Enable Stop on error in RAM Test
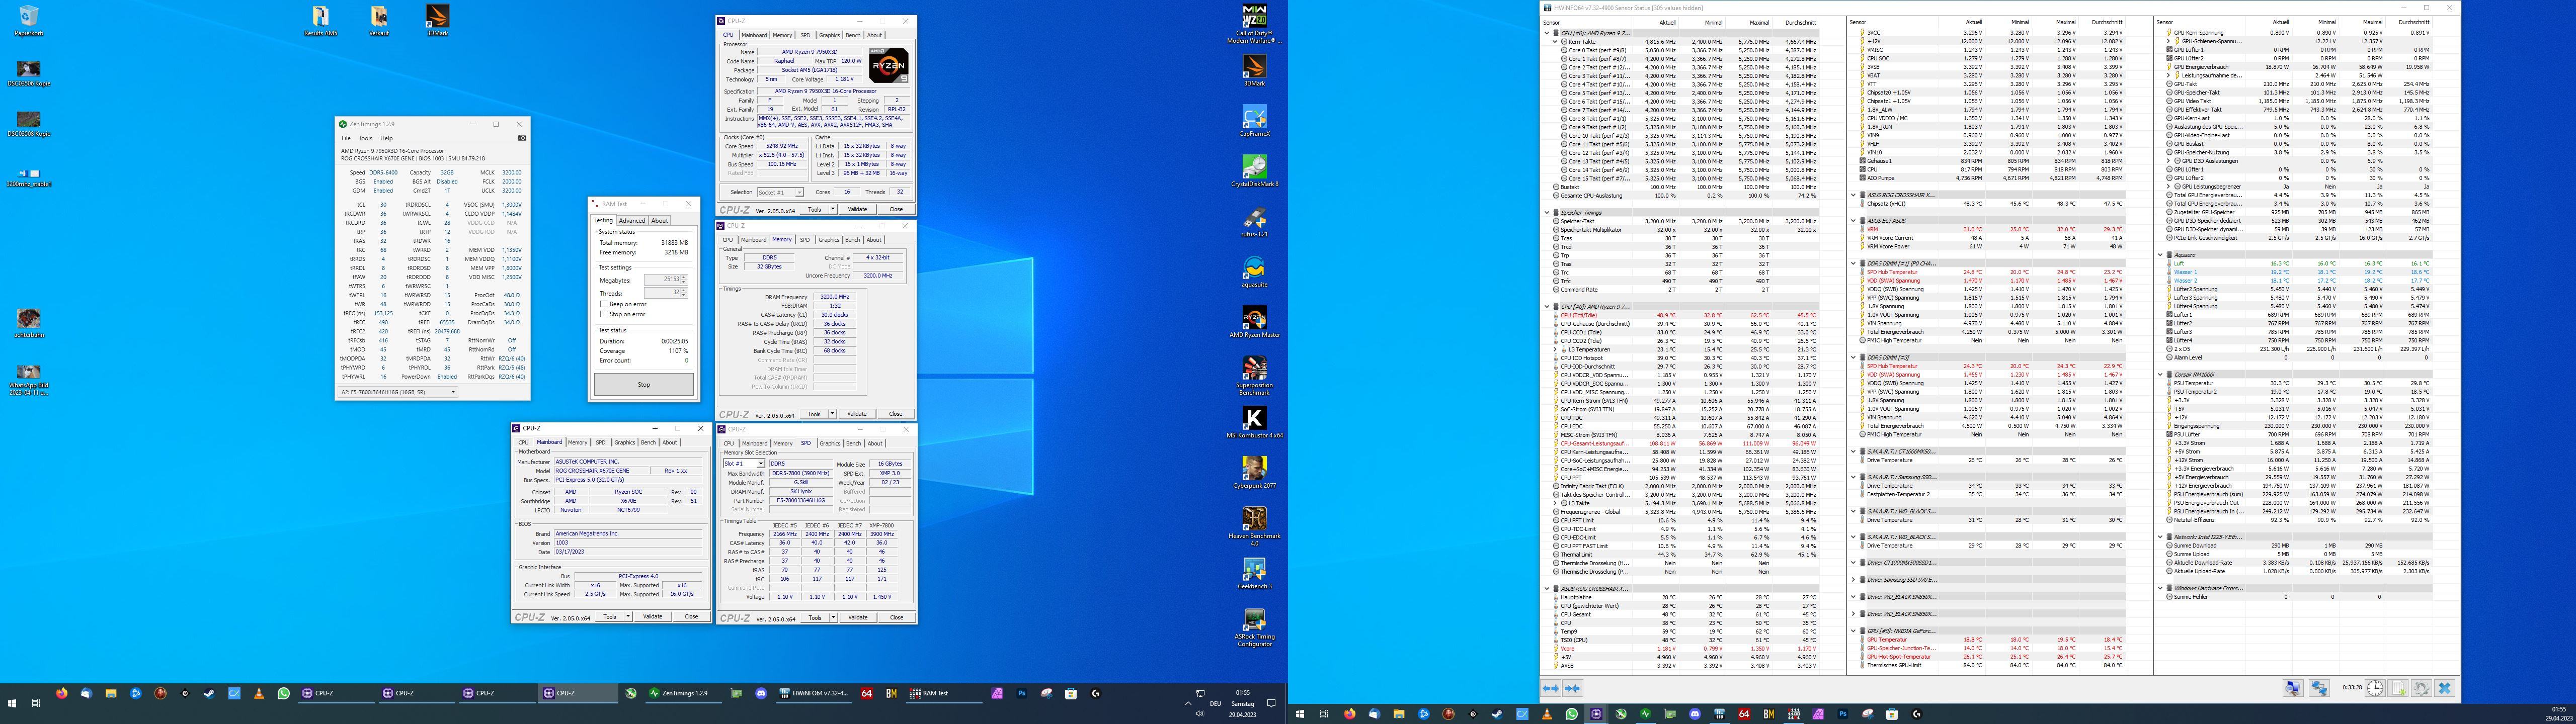Image resolution: width=2576 pixels, height=724 pixels. click(604, 314)
